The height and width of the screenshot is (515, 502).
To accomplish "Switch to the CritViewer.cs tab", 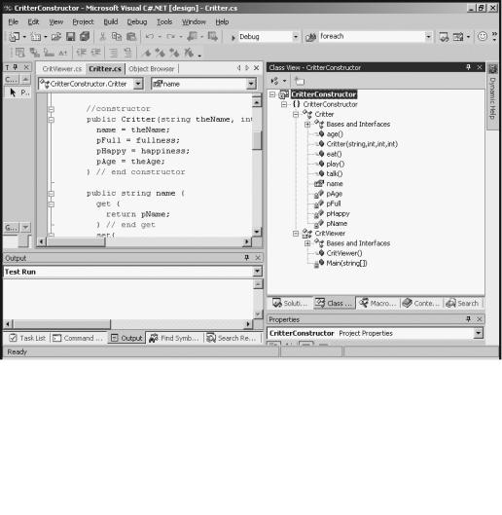I will [x=61, y=69].
